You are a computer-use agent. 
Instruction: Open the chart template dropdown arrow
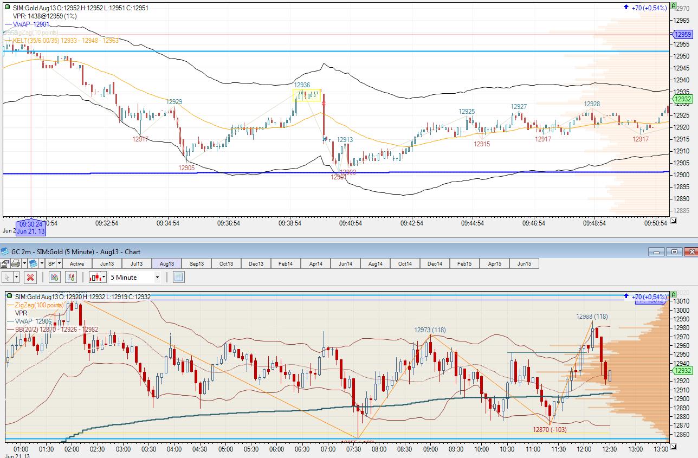click(x=41, y=263)
